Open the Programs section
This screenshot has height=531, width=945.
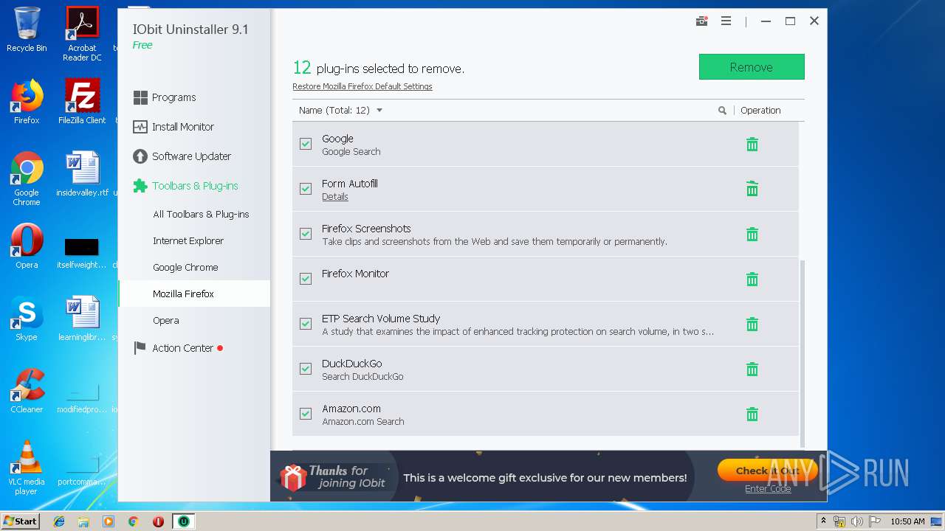165,97
